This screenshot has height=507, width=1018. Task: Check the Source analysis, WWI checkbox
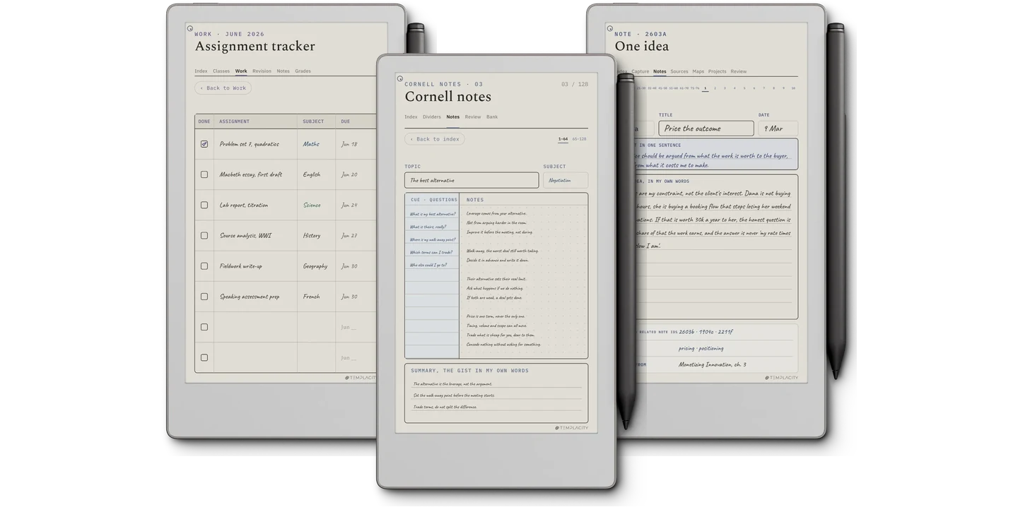pos(204,236)
